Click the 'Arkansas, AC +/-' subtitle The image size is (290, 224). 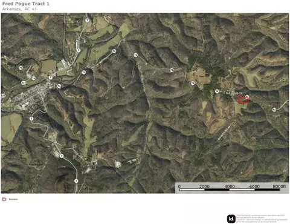(x=20, y=9)
